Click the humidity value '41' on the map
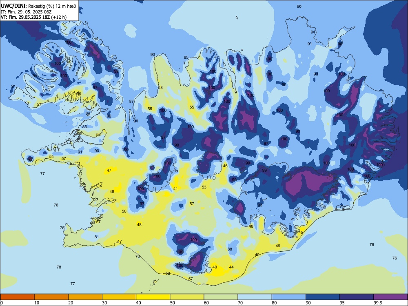Image resolution: width=408 pixels, height=306 pixels. (x=175, y=188)
